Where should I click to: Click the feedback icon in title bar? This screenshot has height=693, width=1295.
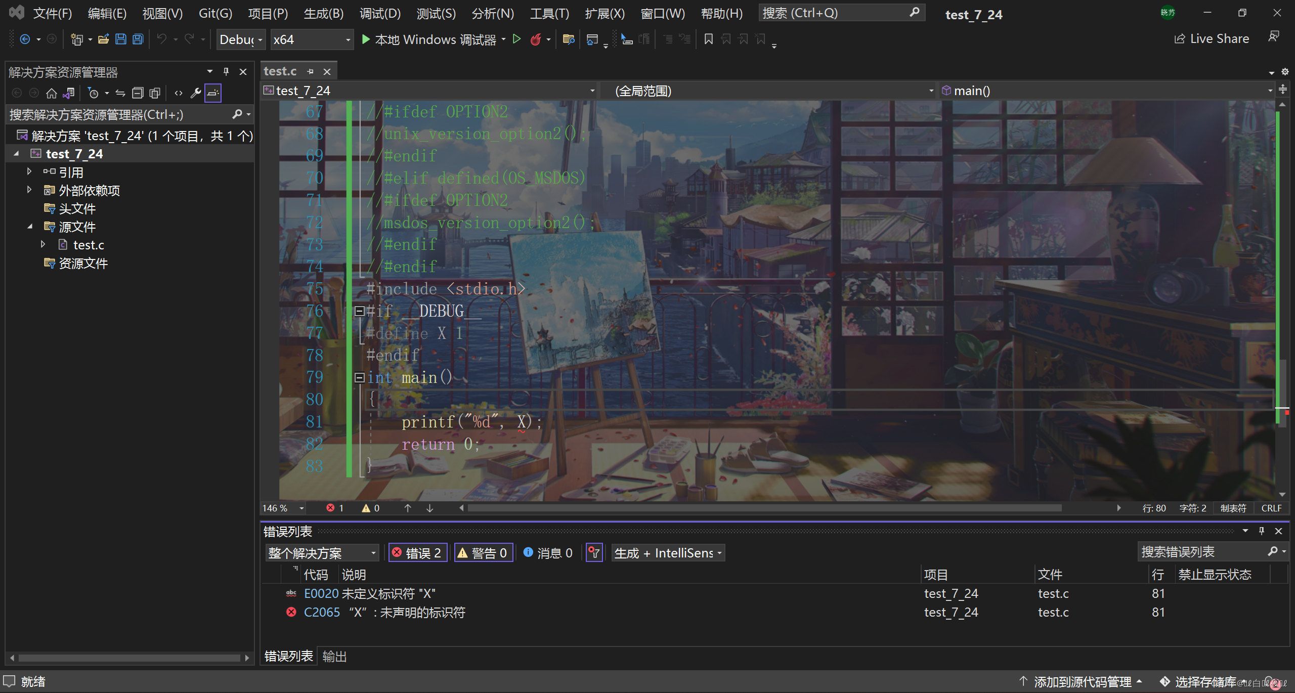click(1274, 36)
